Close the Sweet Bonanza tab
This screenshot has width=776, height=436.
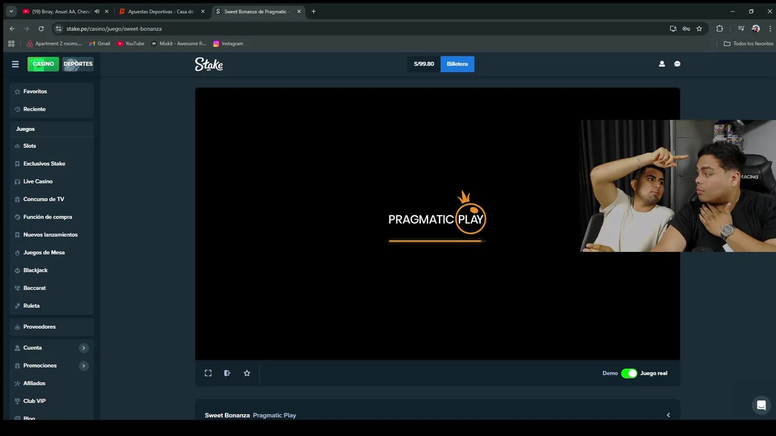click(x=299, y=12)
